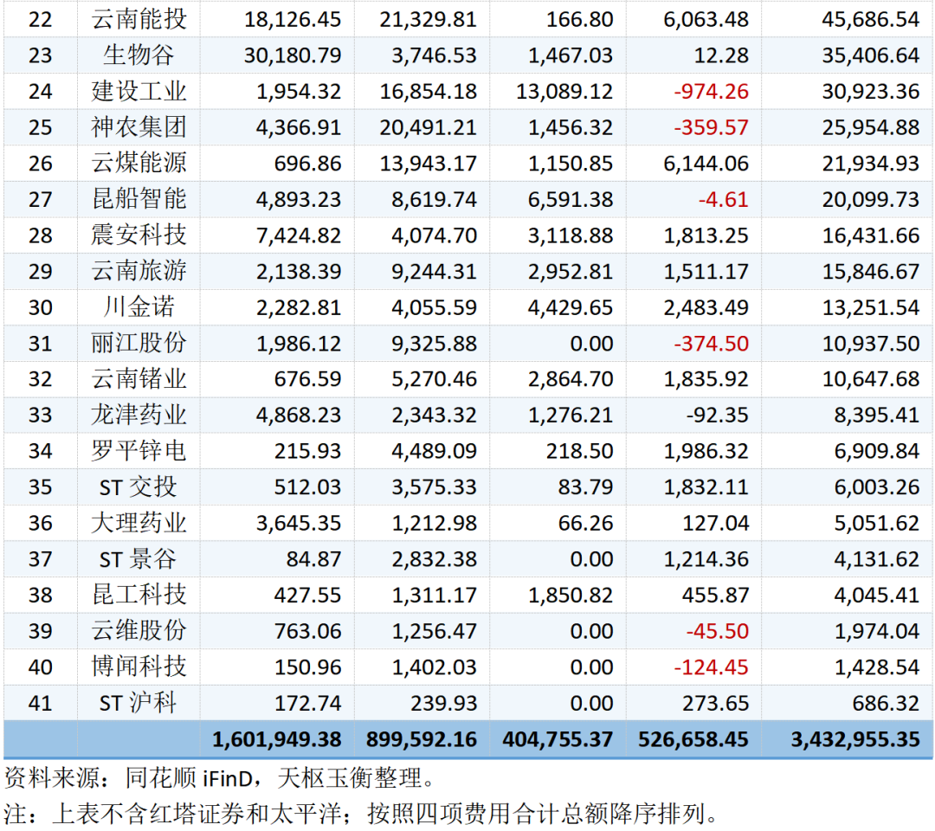Select the 神农集团 company name cell
The image size is (935, 831).
tap(139, 127)
